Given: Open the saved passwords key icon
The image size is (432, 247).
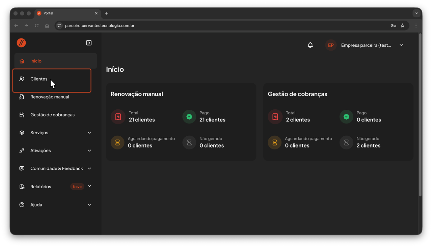Looking at the screenshot, I should 393,26.
